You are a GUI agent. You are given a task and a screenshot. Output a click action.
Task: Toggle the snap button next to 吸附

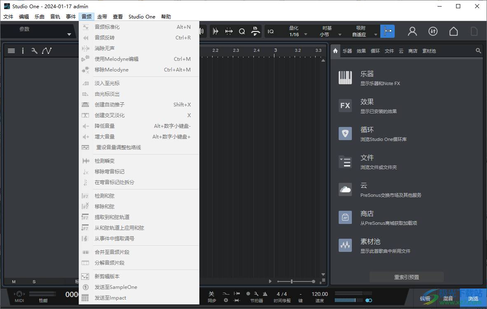click(x=387, y=31)
